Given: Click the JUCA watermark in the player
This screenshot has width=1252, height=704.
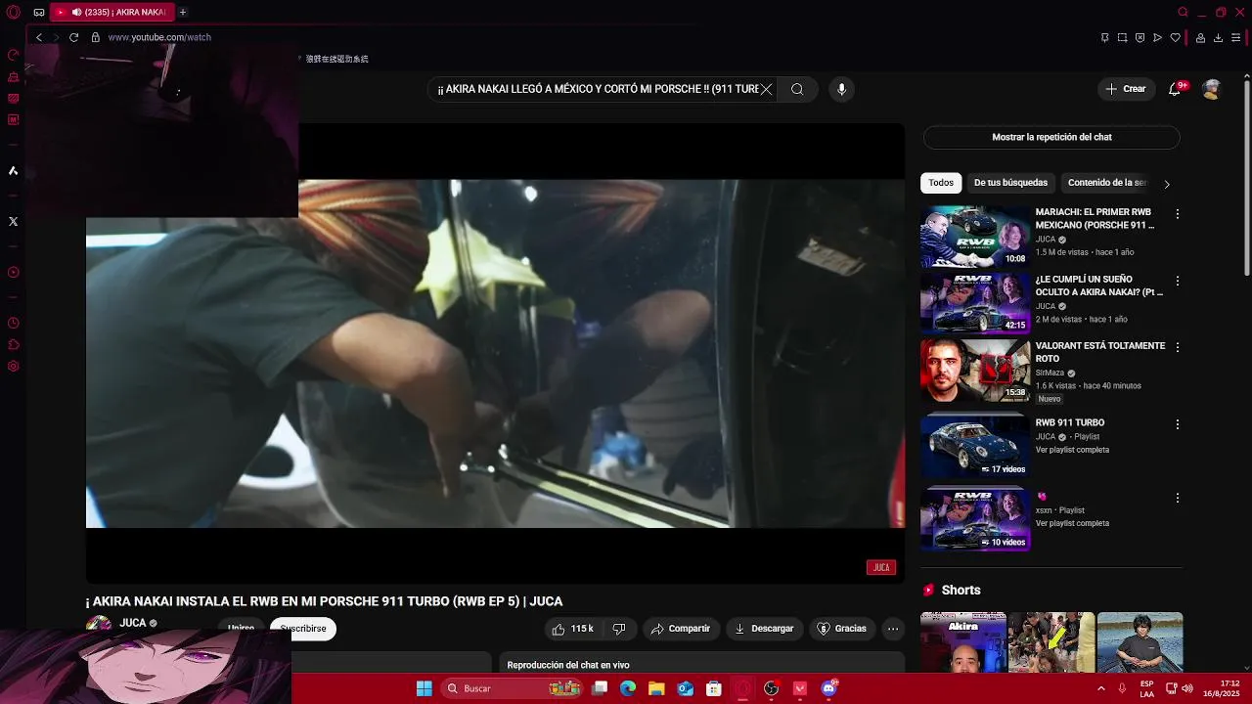Looking at the screenshot, I should coord(881,567).
